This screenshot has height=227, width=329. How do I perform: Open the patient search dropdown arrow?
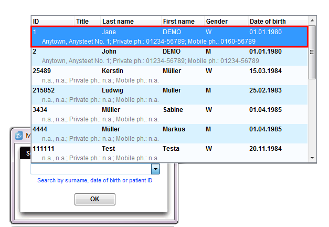pyautogui.click(x=155, y=169)
